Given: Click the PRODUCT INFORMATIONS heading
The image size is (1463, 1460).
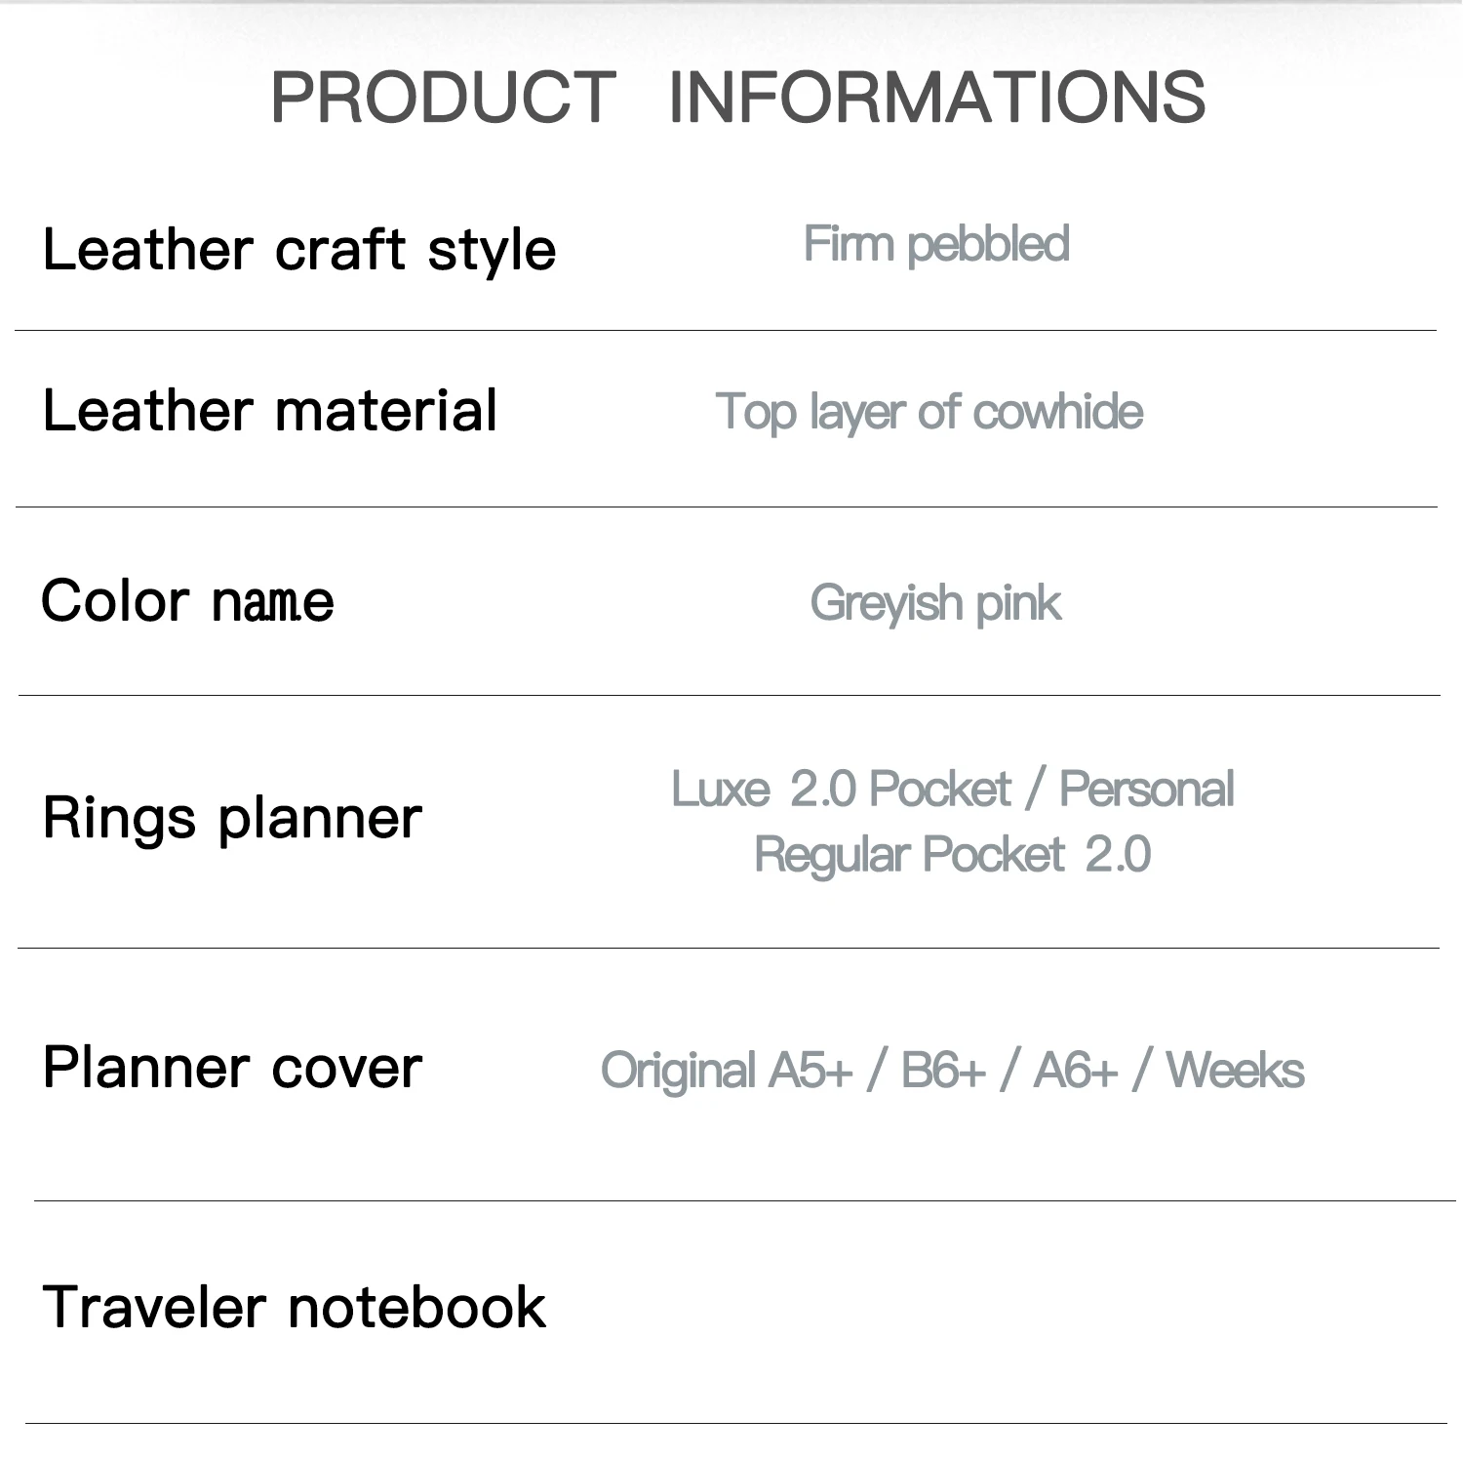Looking at the screenshot, I should pyautogui.click(x=737, y=97).
